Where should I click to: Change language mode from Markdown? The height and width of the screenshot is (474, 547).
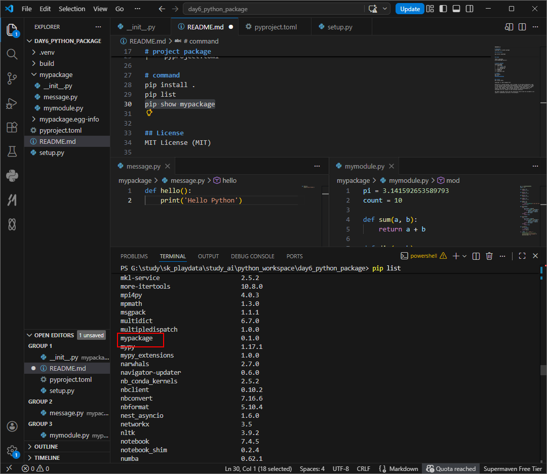403,469
